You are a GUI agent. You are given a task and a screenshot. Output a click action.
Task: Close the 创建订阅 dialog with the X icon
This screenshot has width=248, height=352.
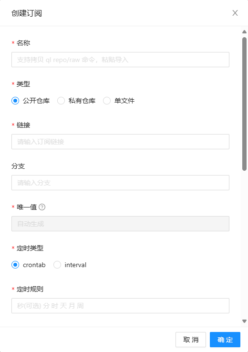tap(235, 13)
